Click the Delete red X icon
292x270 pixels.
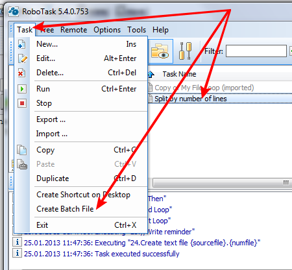point(21,73)
